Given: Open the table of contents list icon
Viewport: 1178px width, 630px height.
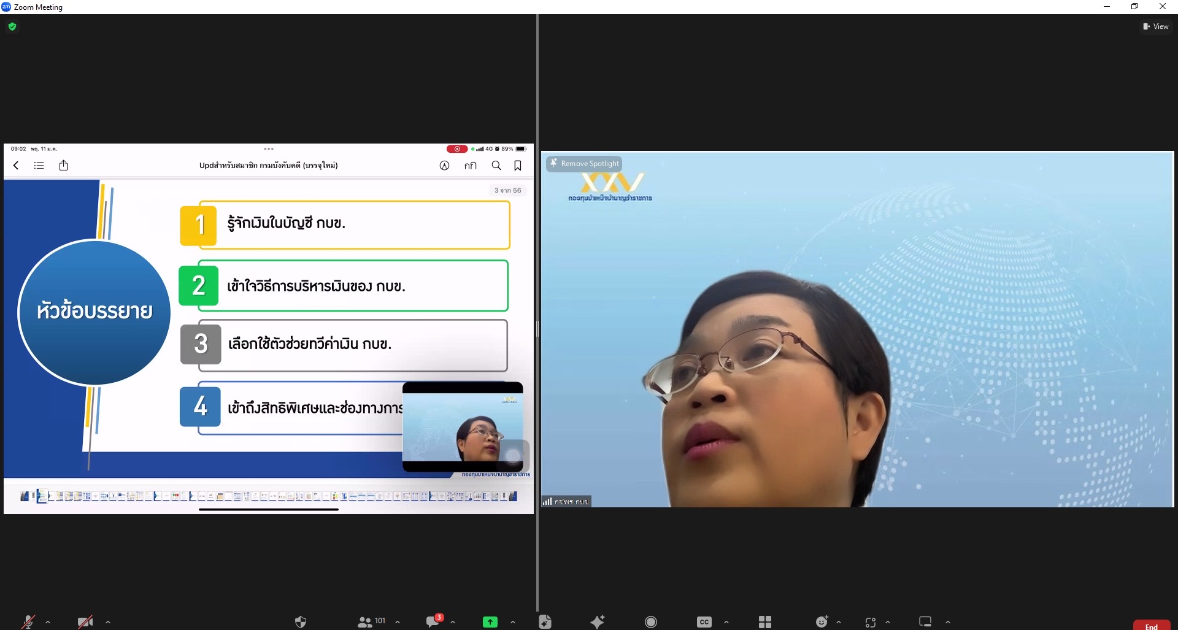Looking at the screenshot, I should tap(39, 166).
